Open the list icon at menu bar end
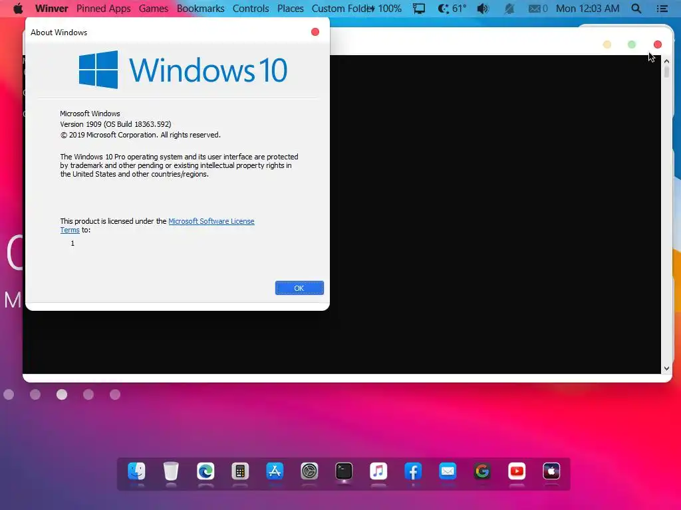 tap(662, 8)
